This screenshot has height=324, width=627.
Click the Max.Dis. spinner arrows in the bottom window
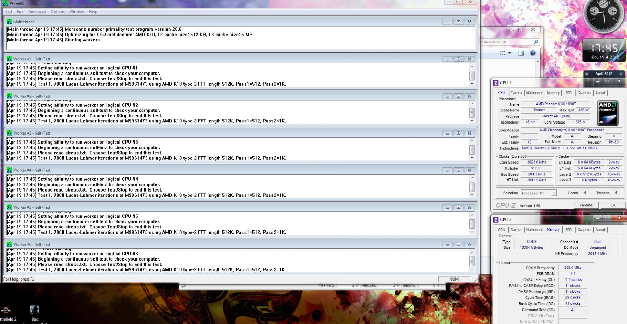pyautogui.click(x=397, y=286)
